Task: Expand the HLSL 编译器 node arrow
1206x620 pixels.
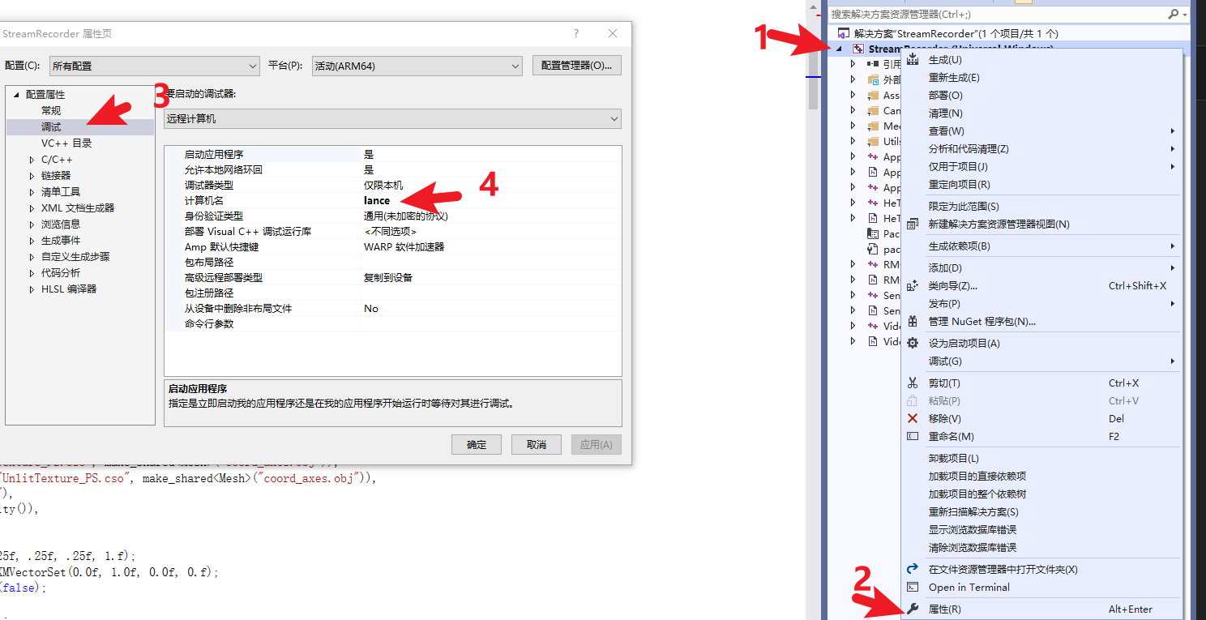Action: pos(32,289)
